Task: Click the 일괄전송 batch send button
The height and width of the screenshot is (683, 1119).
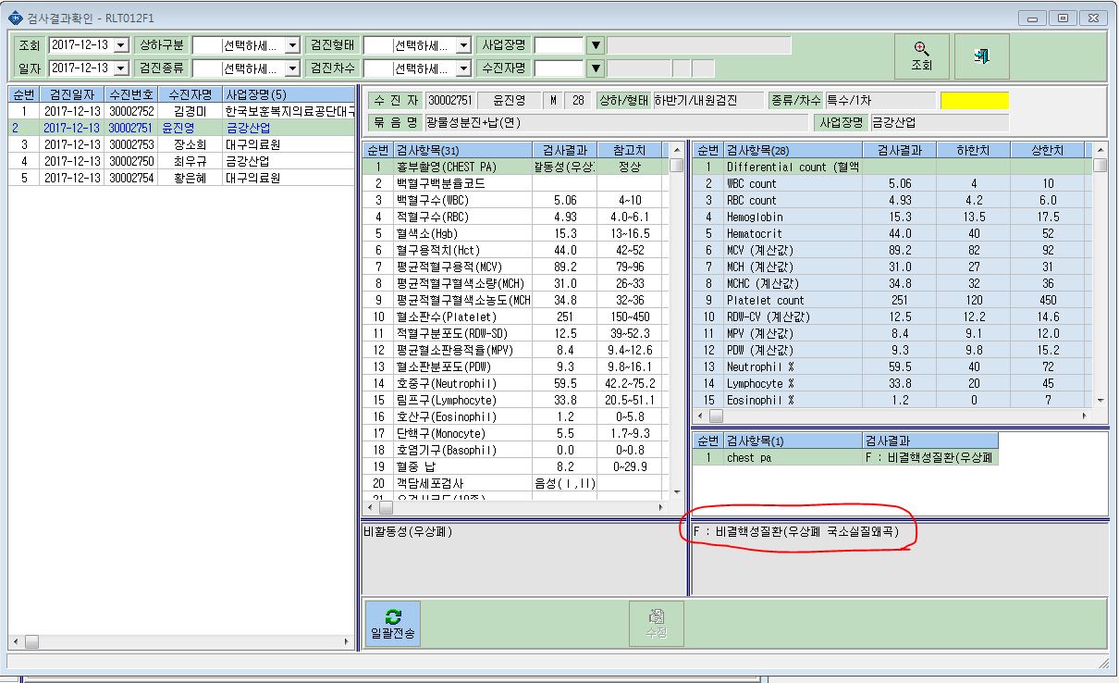Action: tap(393, 624)
